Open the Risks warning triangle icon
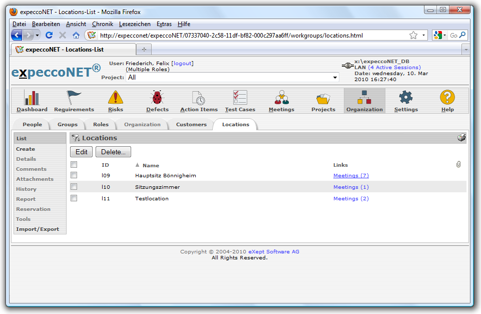The width and height of the screenshot is (481, 314). (116, 98)
